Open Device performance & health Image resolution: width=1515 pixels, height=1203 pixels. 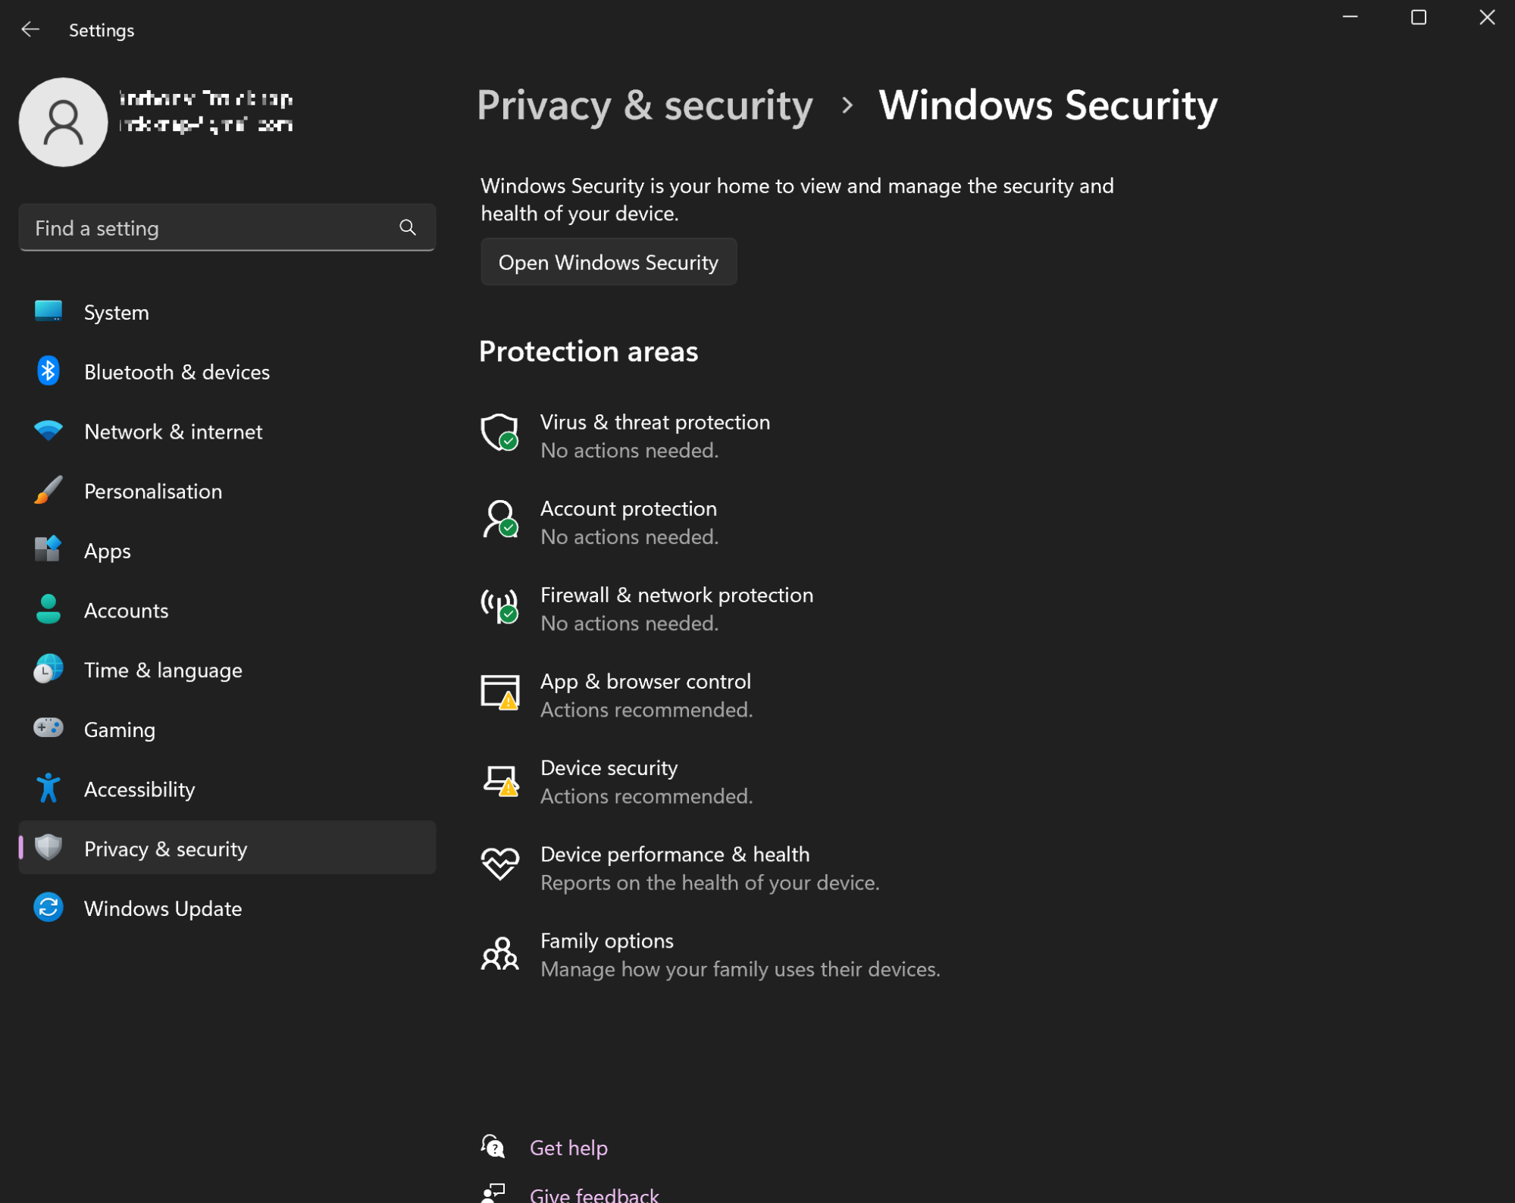coord(681,867)
